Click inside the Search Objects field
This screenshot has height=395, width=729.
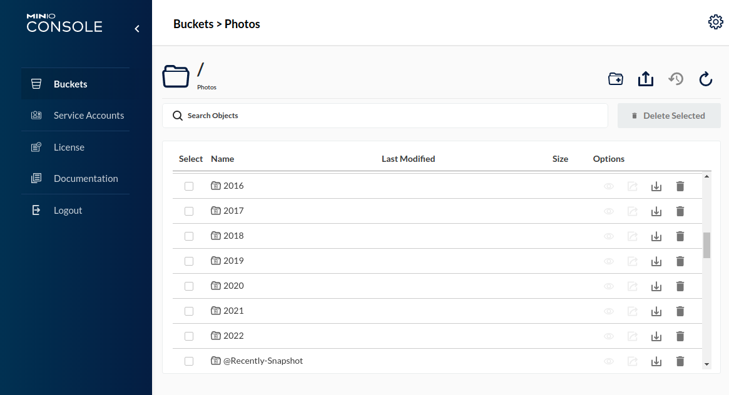tap(385, 115)
